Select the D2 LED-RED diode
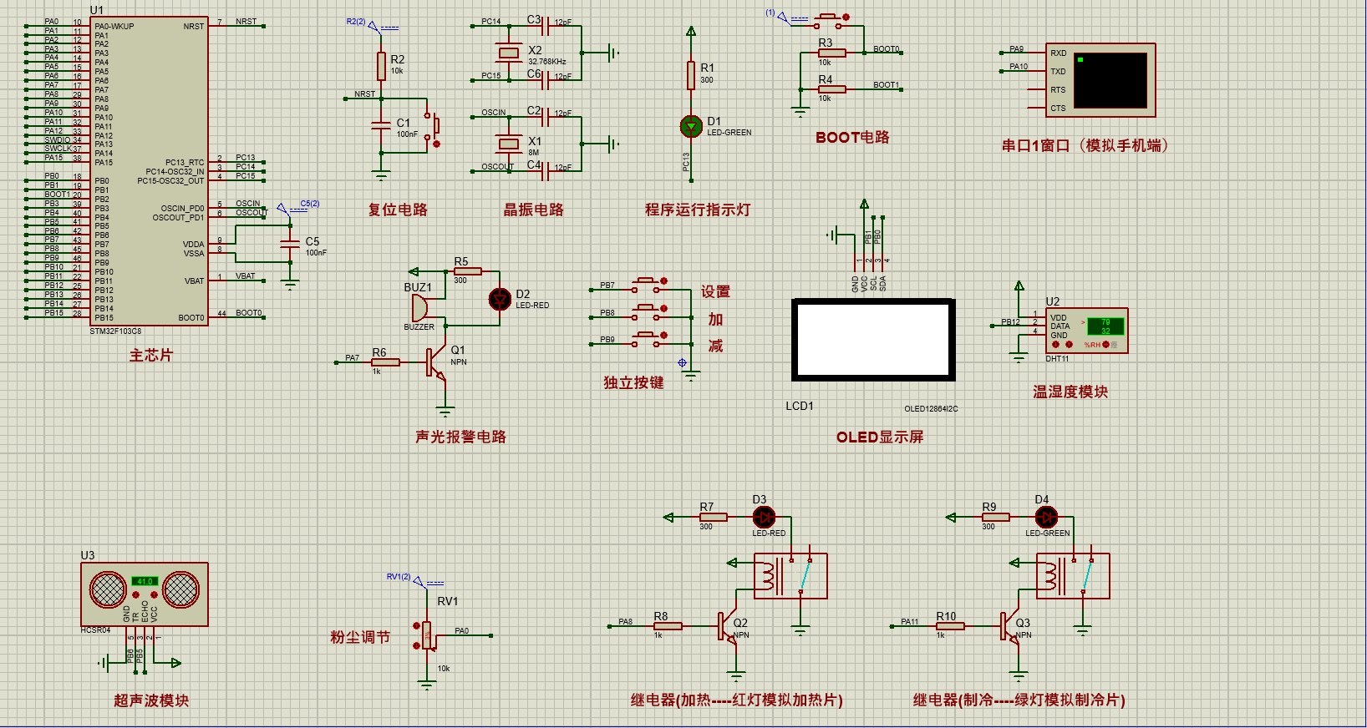Viewport: 1367px width, 728px height. (500, 299)
